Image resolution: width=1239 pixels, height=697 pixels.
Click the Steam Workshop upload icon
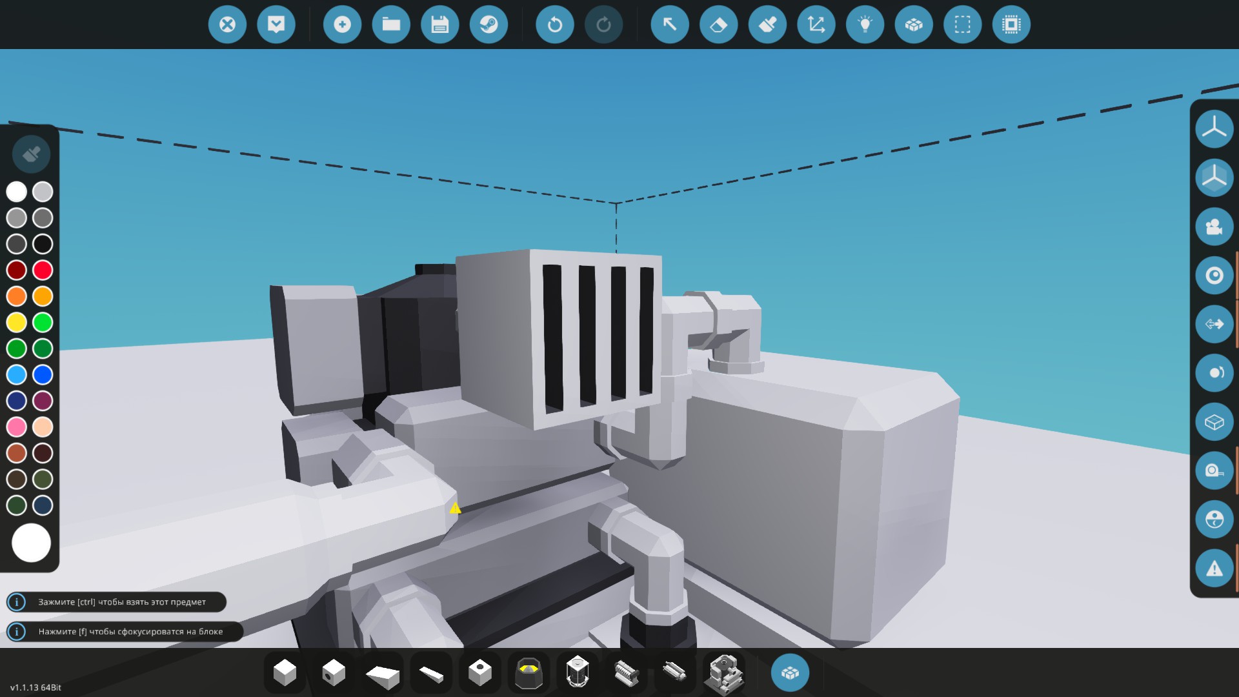pyautogui.click(x=489, y=25)
